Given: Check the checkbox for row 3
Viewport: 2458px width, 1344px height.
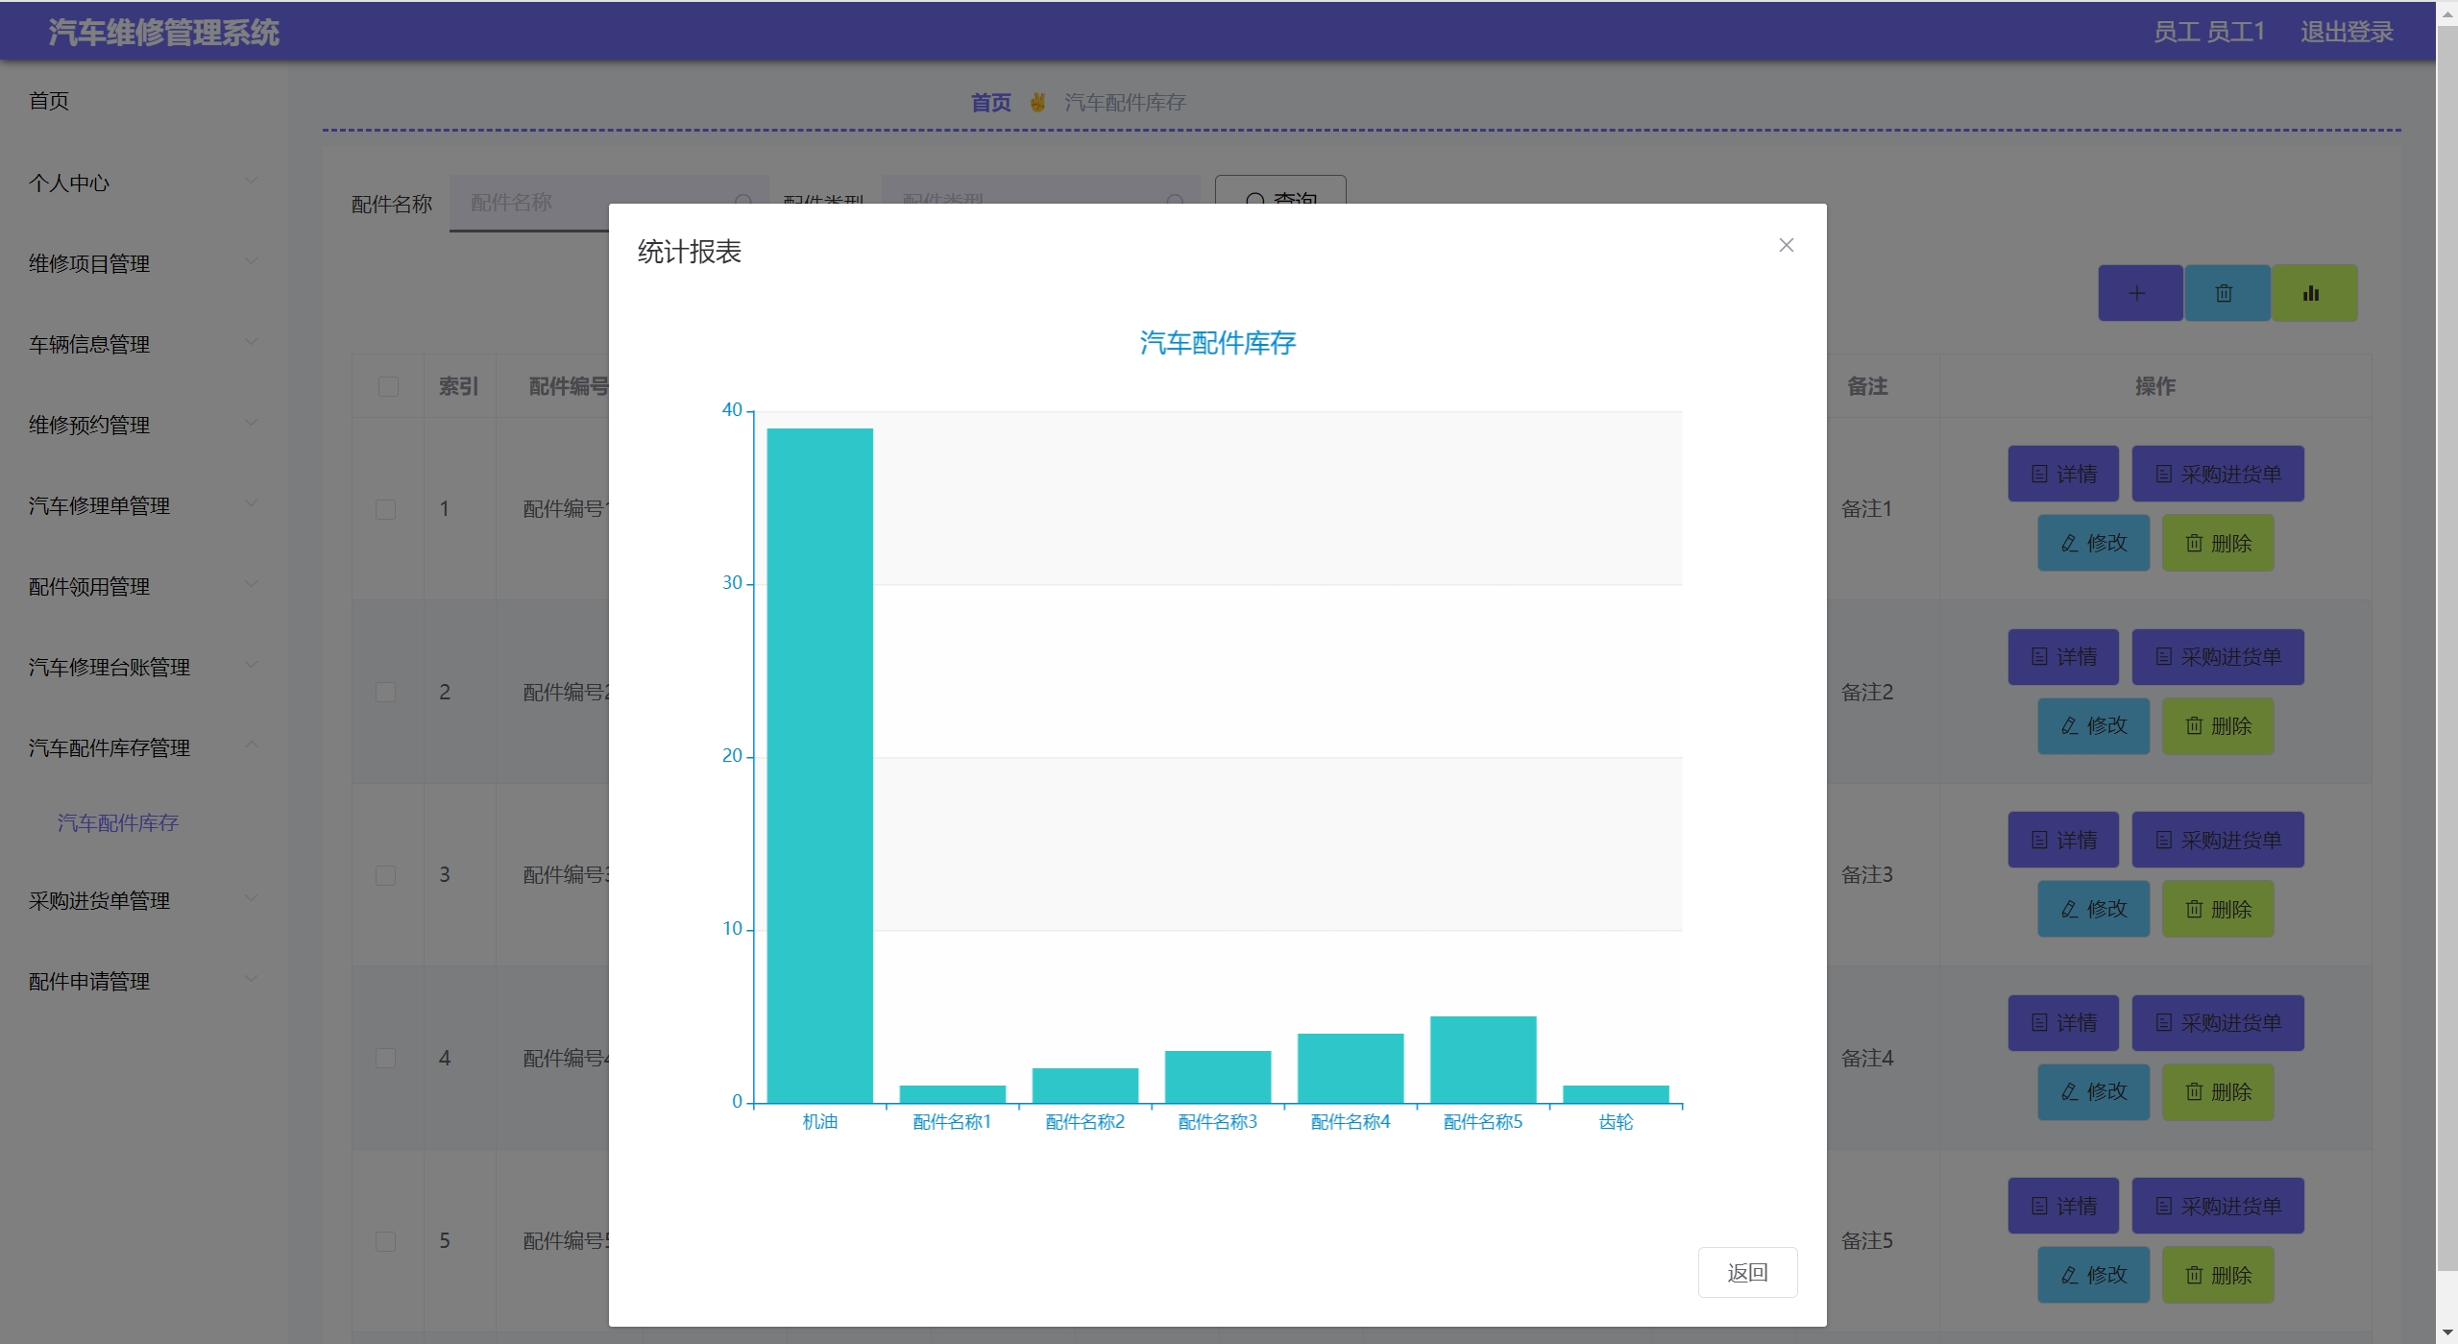Looking at the screenshot, I should click(x=385, y=875).
